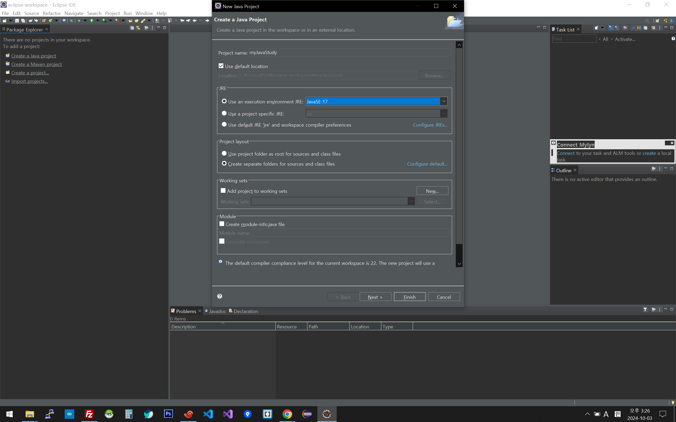Open the New task dropdown arrow in Task List
The image size is (676, 422).
[x=603, y=28]
